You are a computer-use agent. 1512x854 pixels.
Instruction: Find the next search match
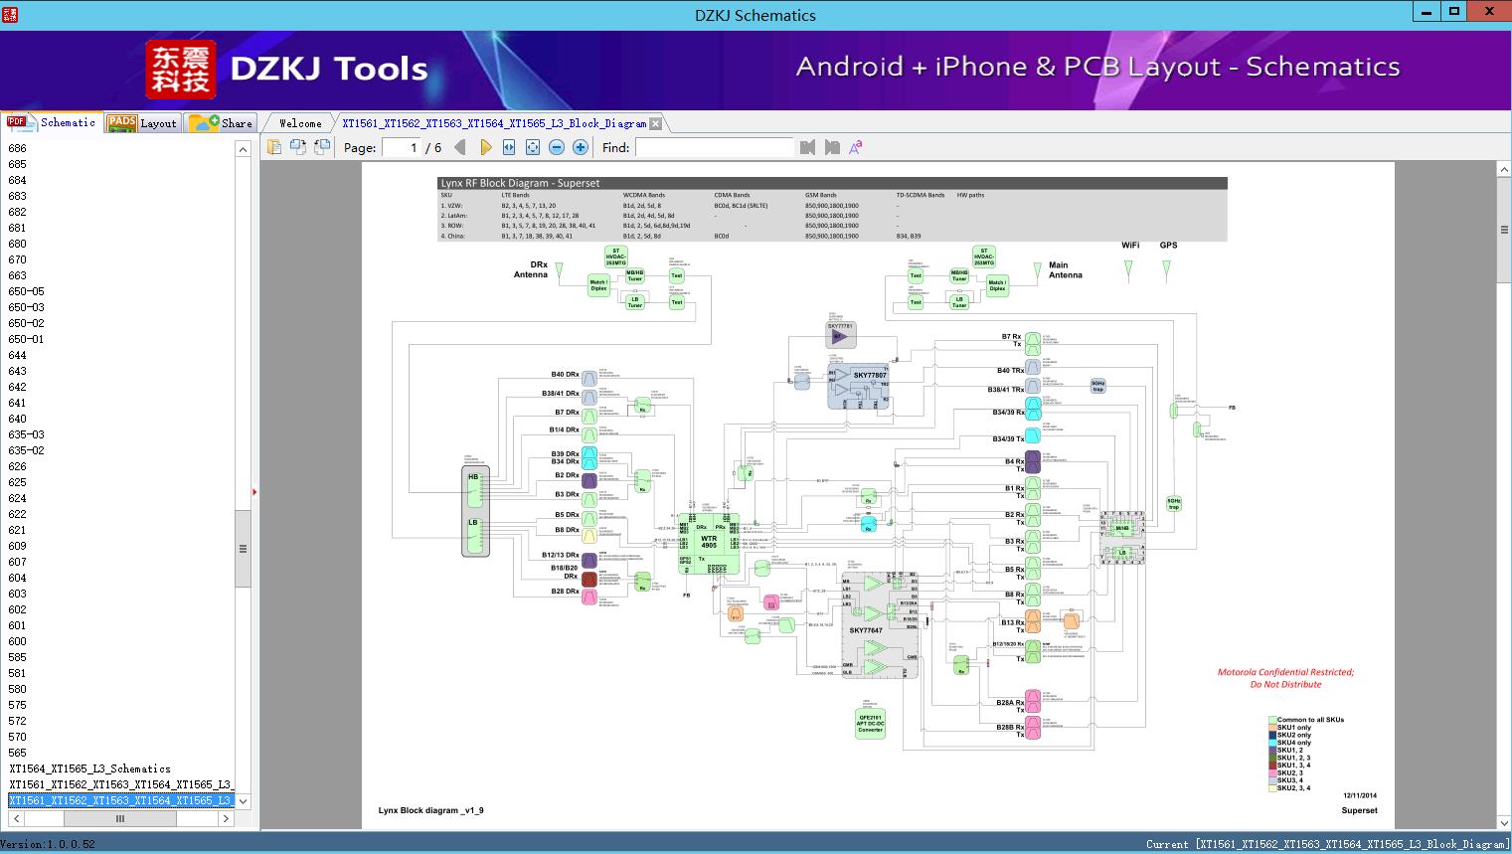point(832,147)
